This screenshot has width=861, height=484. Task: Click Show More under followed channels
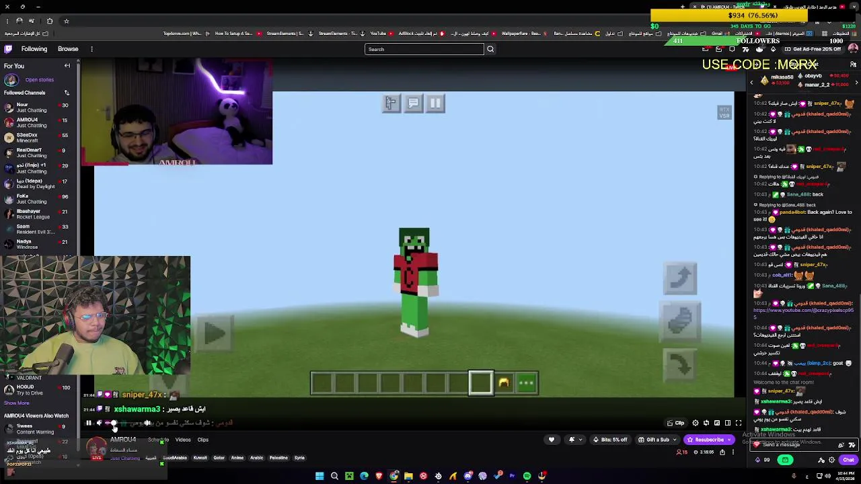(x=17, y=403)
